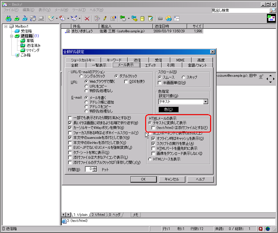The width and height of the screenshot is (278, 233).
Task: Click the magnifier search icon beside header search
Action: pos(272,10)
